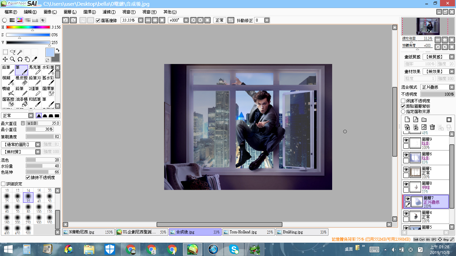
Task: Switch to Tom-Holland.jpg document tab
Action: pos(248,232)
